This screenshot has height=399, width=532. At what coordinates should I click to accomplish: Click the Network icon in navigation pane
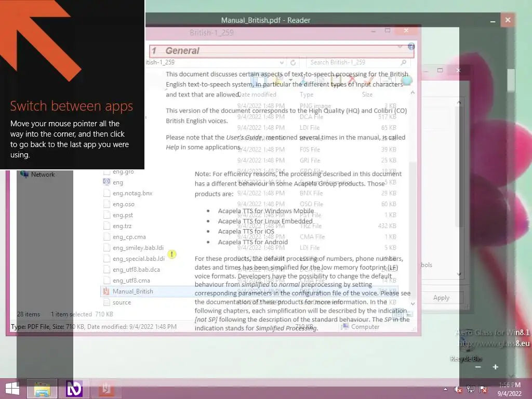tap(24, 174)
